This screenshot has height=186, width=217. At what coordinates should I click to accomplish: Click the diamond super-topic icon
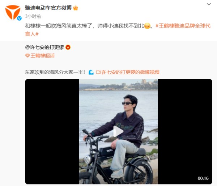(27, 56)
